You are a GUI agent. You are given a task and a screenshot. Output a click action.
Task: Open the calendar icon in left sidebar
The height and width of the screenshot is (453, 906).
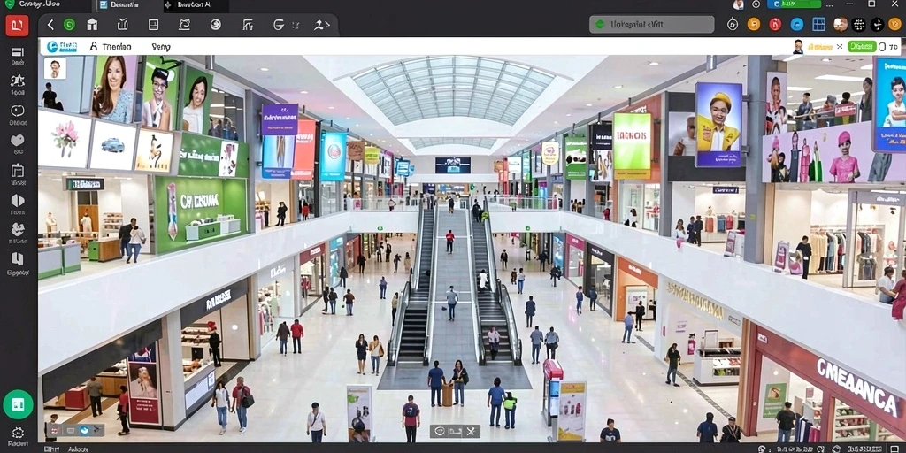pos(18,171)
